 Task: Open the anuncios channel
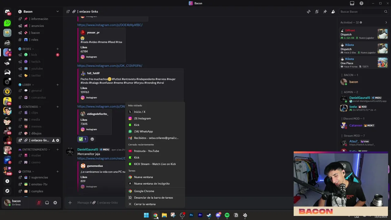[x=38, y=26]
